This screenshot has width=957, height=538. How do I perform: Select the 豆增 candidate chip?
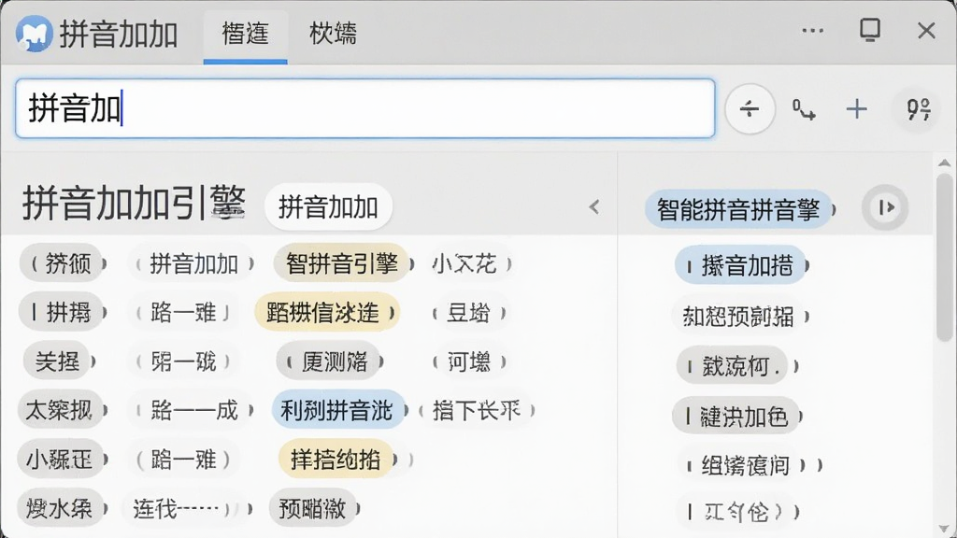pyautogui.click(x=469, y=313)
